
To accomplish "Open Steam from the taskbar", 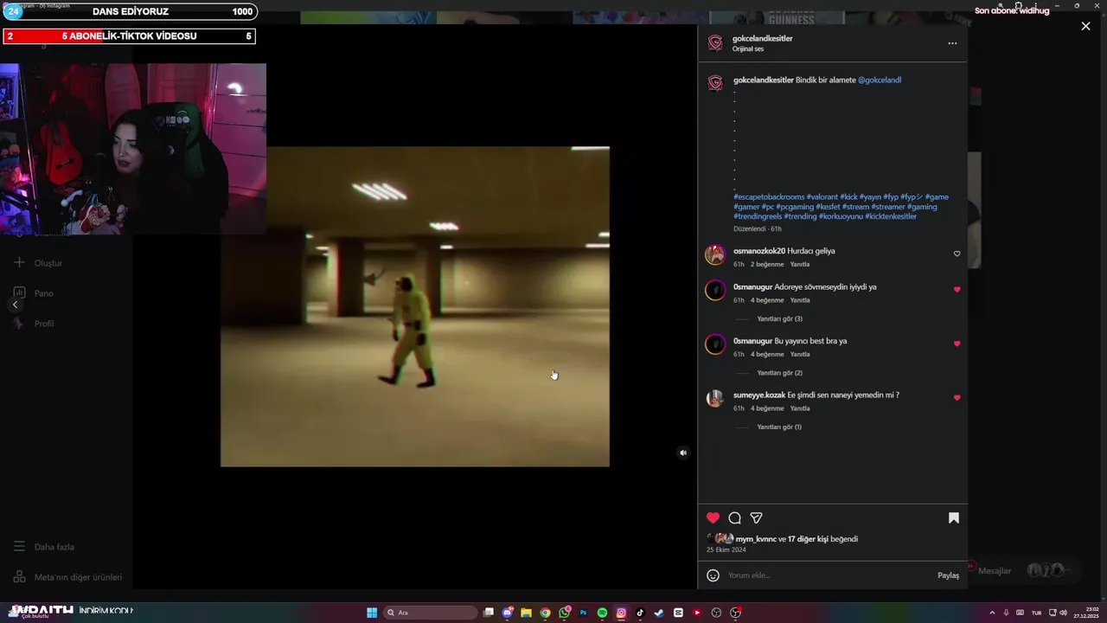I will 659,613.
